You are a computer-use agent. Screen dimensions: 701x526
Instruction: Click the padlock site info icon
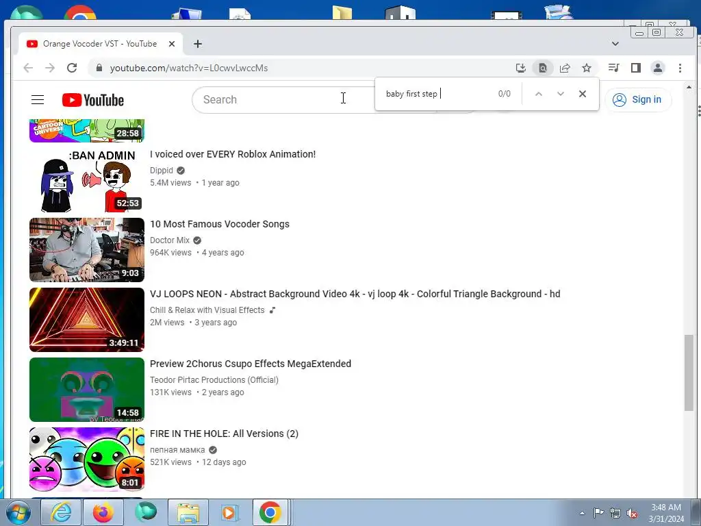[99, 68]
